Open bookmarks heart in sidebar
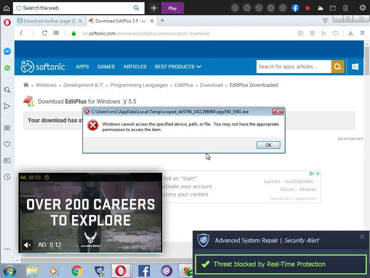This screenshot has height=278, width=370. [x=7, y=144]
